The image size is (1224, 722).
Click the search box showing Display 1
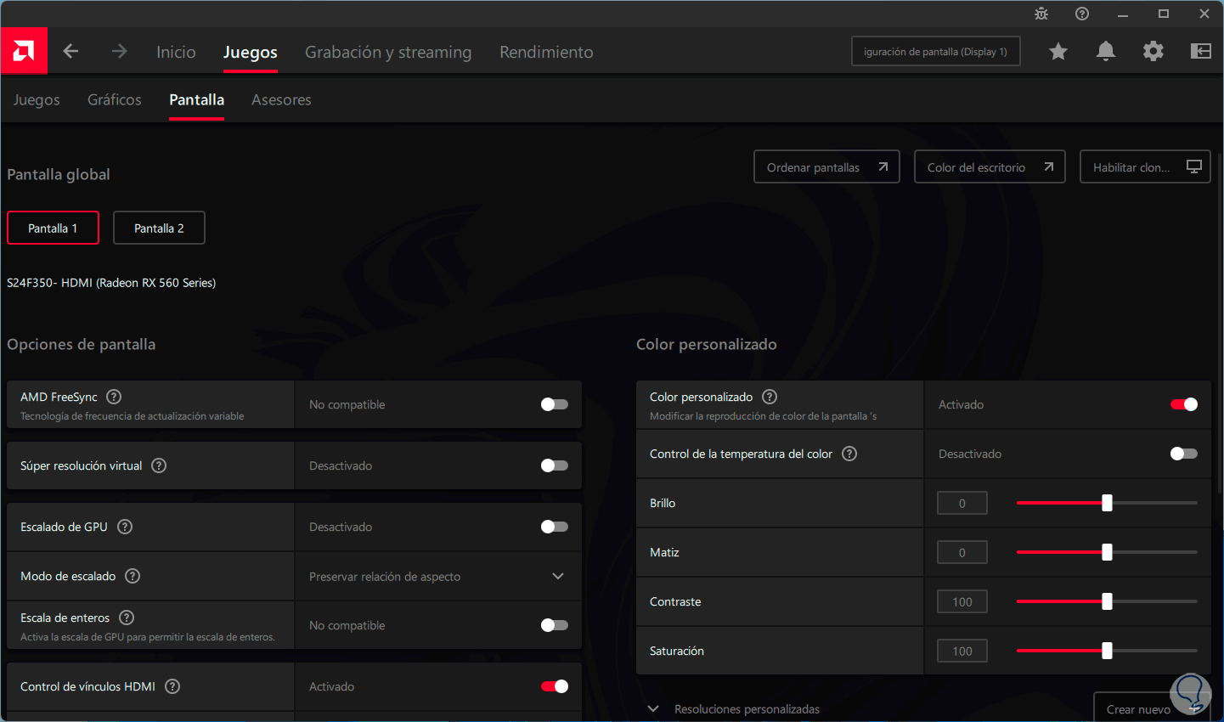[x=936, y=51]
